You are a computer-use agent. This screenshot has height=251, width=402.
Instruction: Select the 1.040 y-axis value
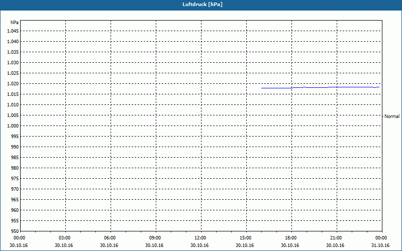[x=13, y=42]
